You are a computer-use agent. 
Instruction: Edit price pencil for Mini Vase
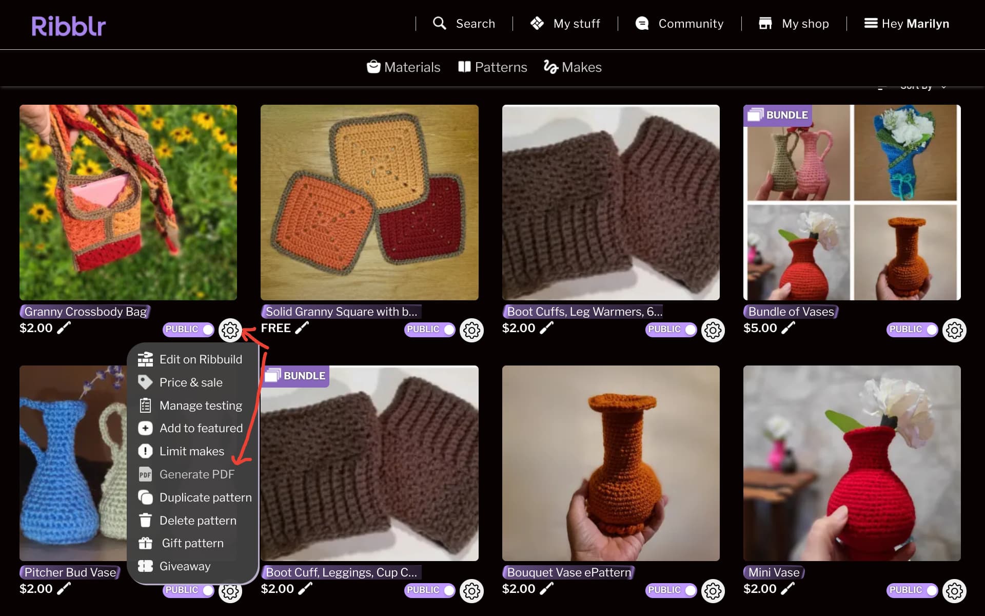[788, 588]
